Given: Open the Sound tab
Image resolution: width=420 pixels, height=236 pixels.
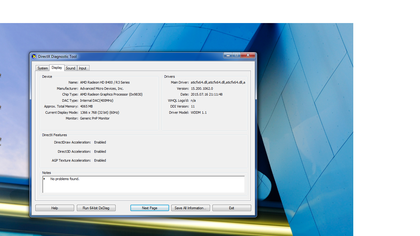Looking at the screenshot, I should pyautogui.click(x=70, y=68).
